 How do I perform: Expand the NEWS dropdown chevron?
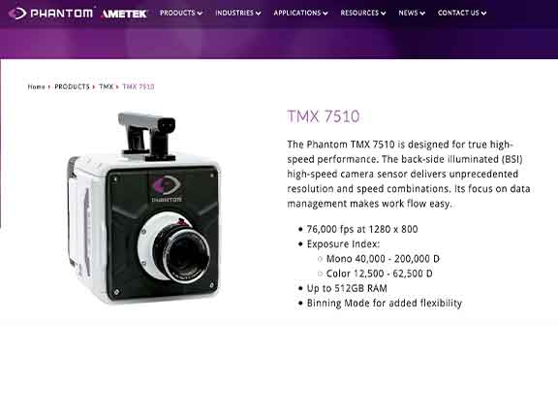pos(422,14)
